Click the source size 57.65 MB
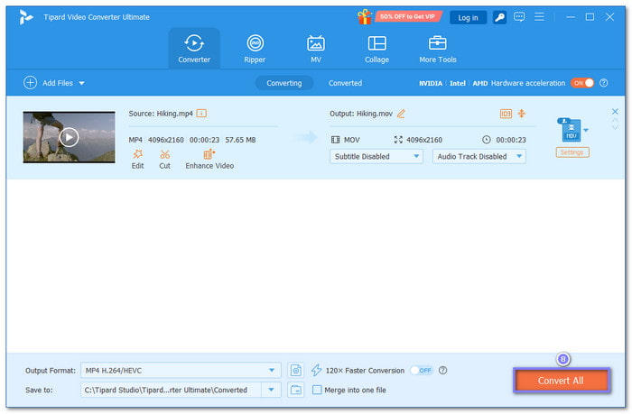The width and height of the screenshot is (632, 414). tap(240, 140)
